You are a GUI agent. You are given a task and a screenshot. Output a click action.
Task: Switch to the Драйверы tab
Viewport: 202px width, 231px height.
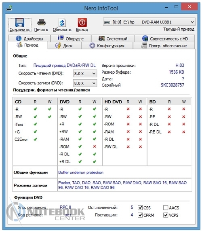click(29, 38)
